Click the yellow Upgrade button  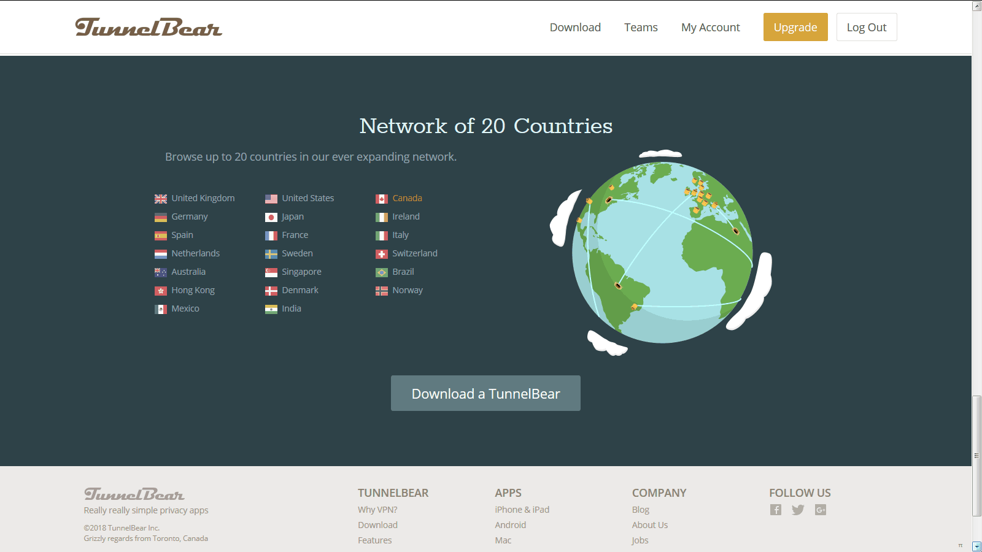coord(795,27)
